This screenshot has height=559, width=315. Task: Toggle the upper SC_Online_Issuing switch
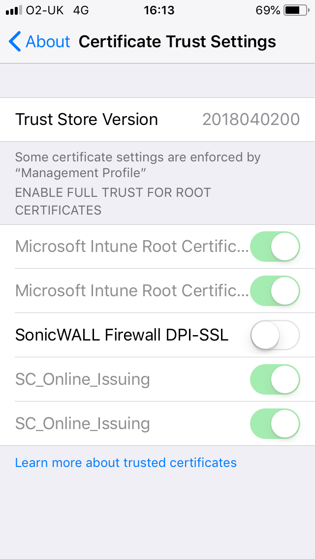tap(275, 379)
